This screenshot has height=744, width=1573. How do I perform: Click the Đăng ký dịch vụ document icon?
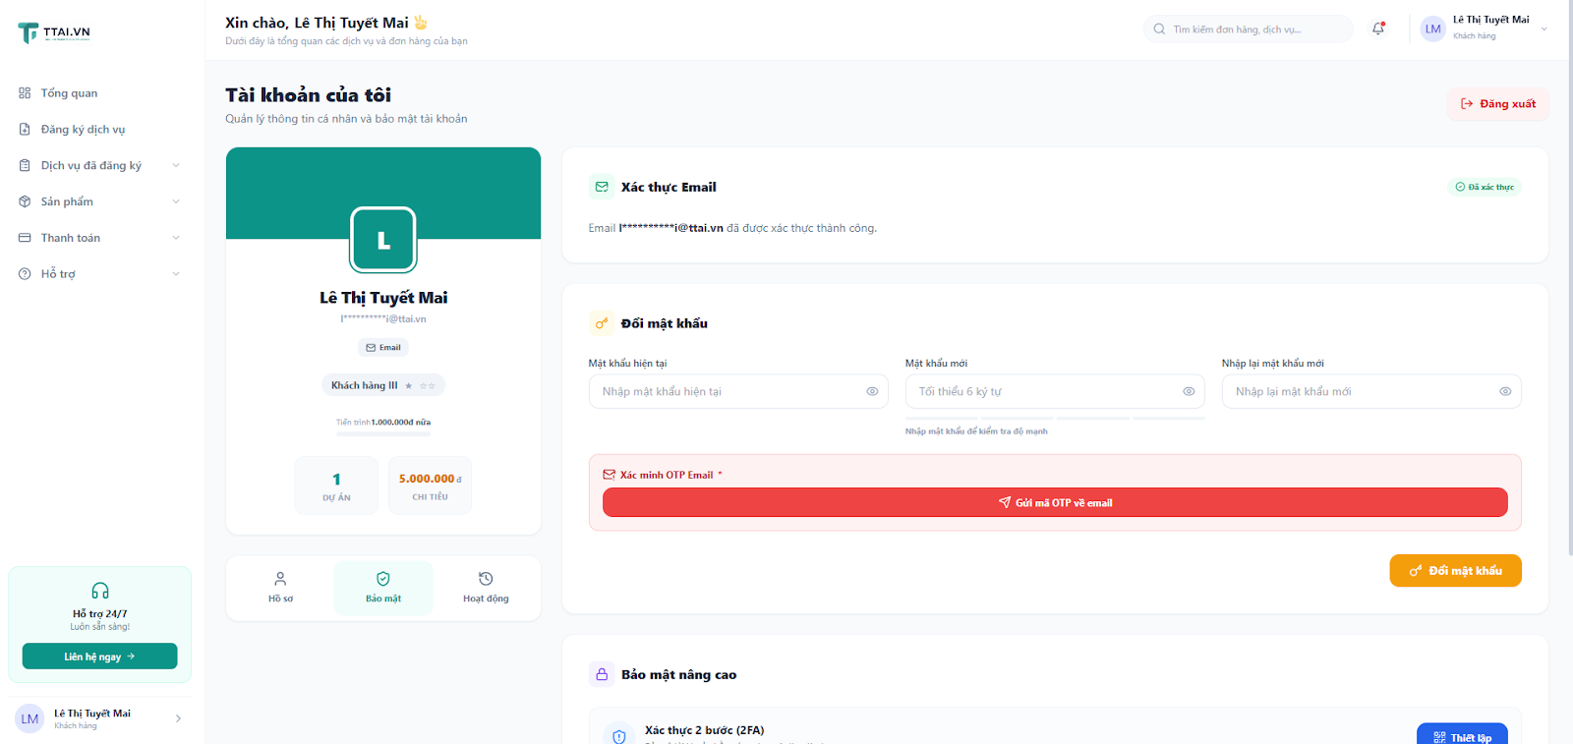(x=25, y=130)
